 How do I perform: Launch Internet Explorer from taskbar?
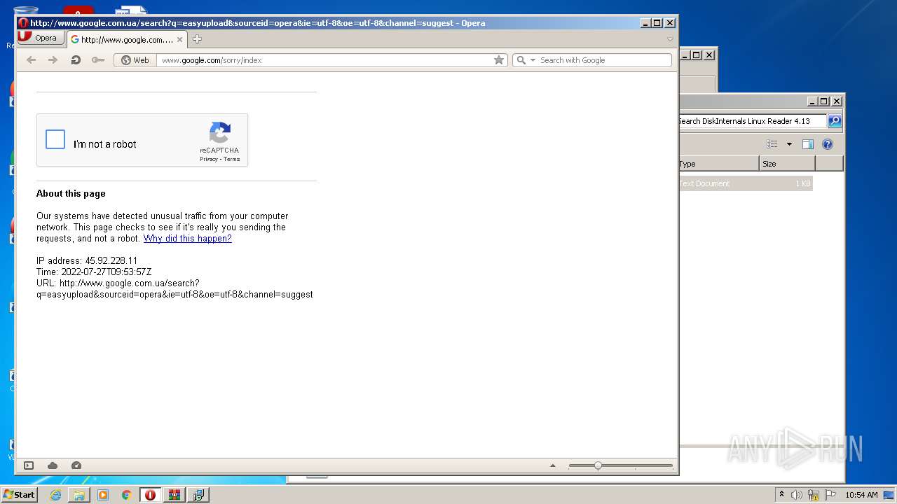point(55,495)
